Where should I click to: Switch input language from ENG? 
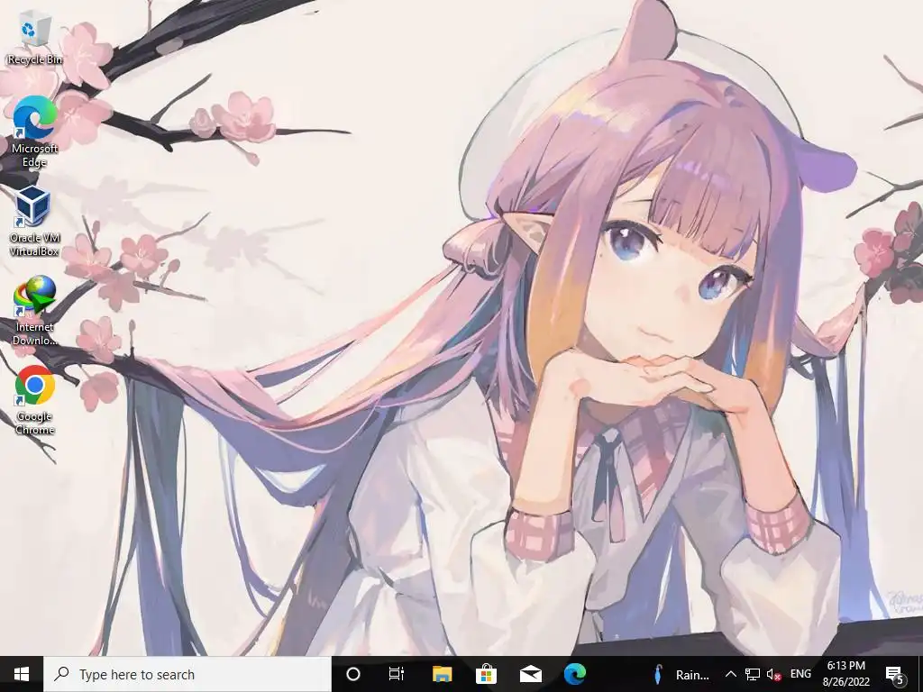click(x=800, y=674)
